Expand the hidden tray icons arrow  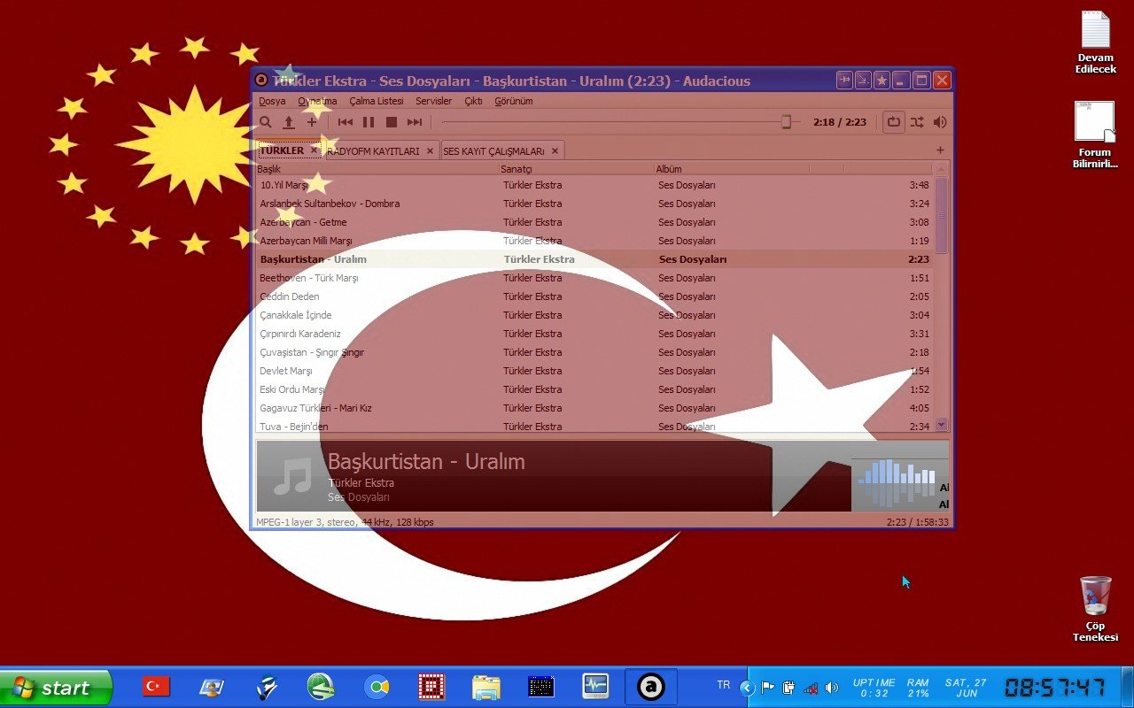click(747, 688)
